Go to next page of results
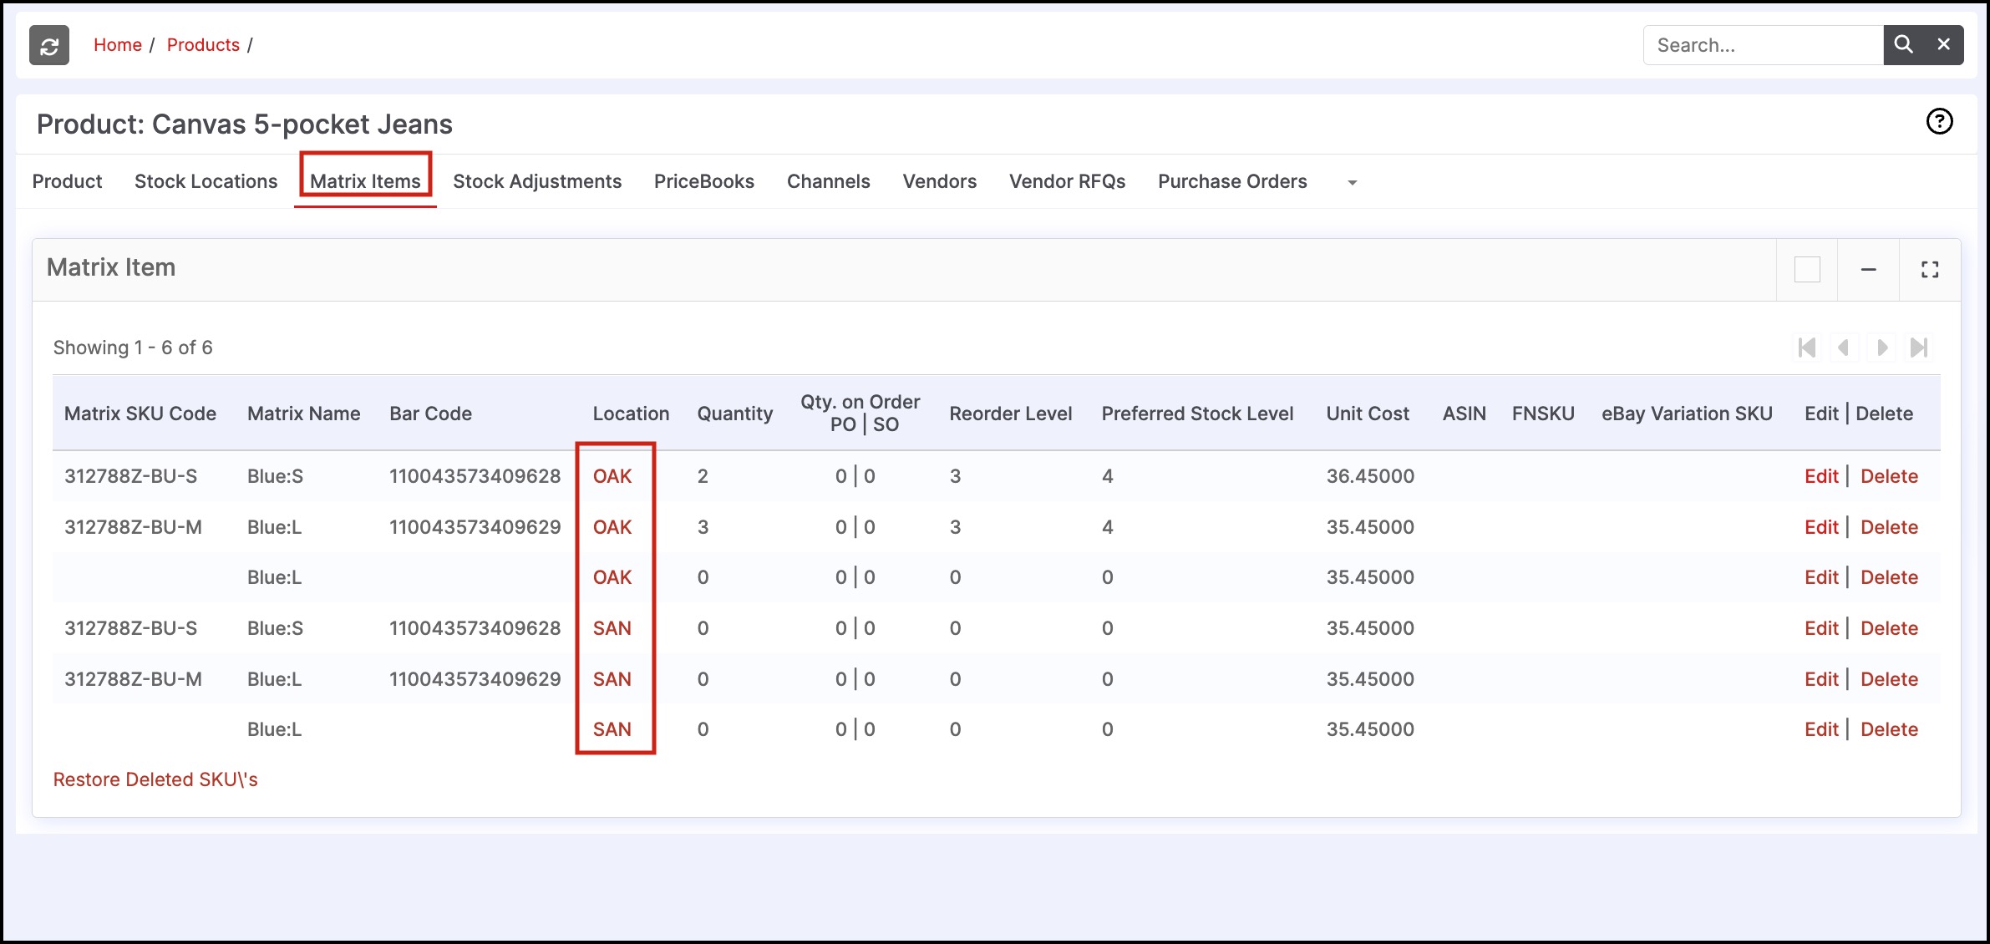The image size is (1990, 944). (x=1882, y=348)
